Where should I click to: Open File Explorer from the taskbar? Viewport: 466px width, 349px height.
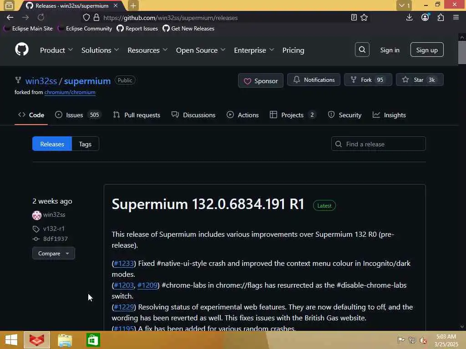point(65,340)
